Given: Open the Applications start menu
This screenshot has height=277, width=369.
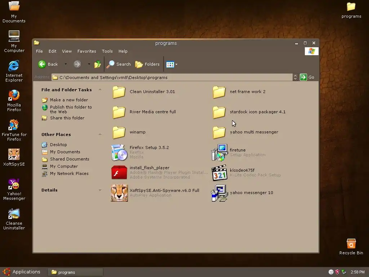Looking at the screenshot, I should (x=22, y=272).
